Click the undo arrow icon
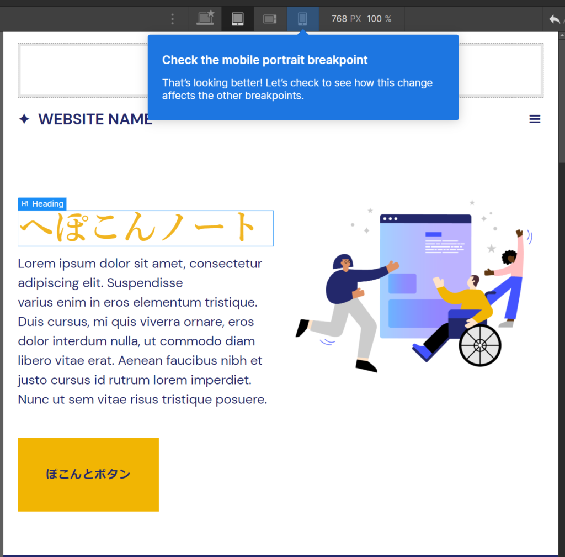This screenshot has height=557, width=565. point(555,19)
